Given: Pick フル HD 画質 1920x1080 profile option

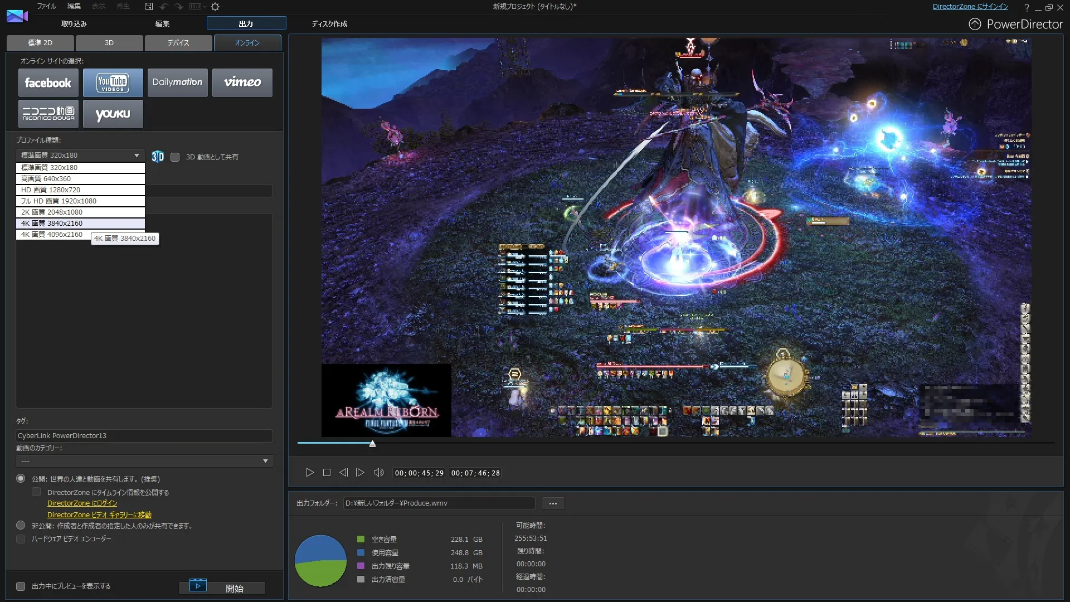Looking at the screenshot, I should (80, 201).
